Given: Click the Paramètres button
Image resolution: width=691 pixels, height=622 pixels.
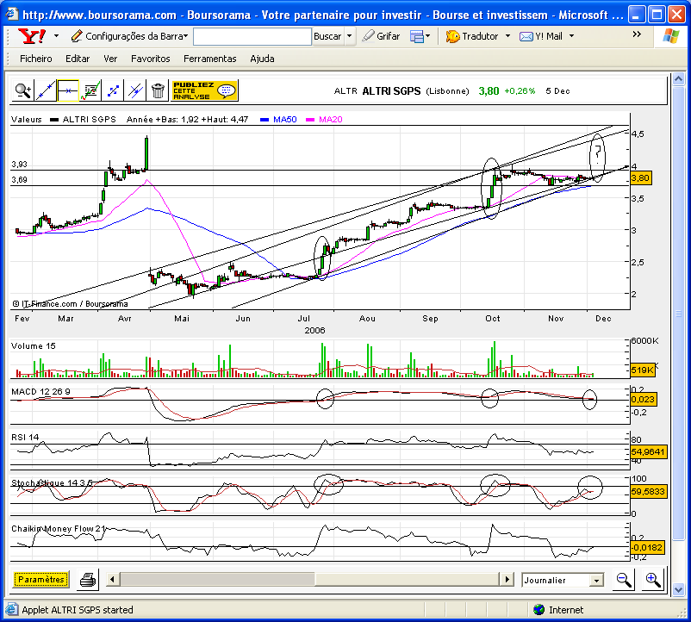Looking at the screenshot, I should point(41,579).
